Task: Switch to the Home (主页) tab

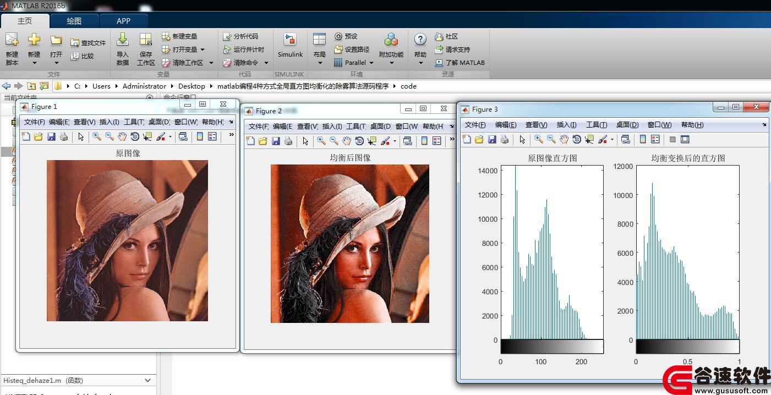Action: (25, 21)
